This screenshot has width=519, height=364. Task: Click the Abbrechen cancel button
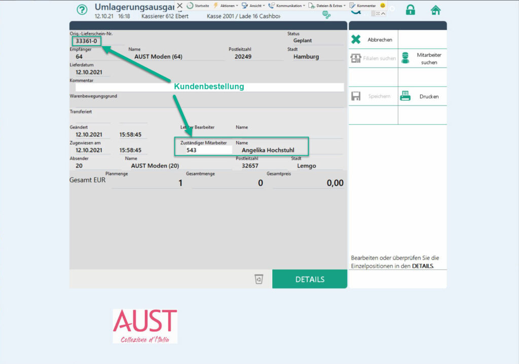(x=373, y=40)
